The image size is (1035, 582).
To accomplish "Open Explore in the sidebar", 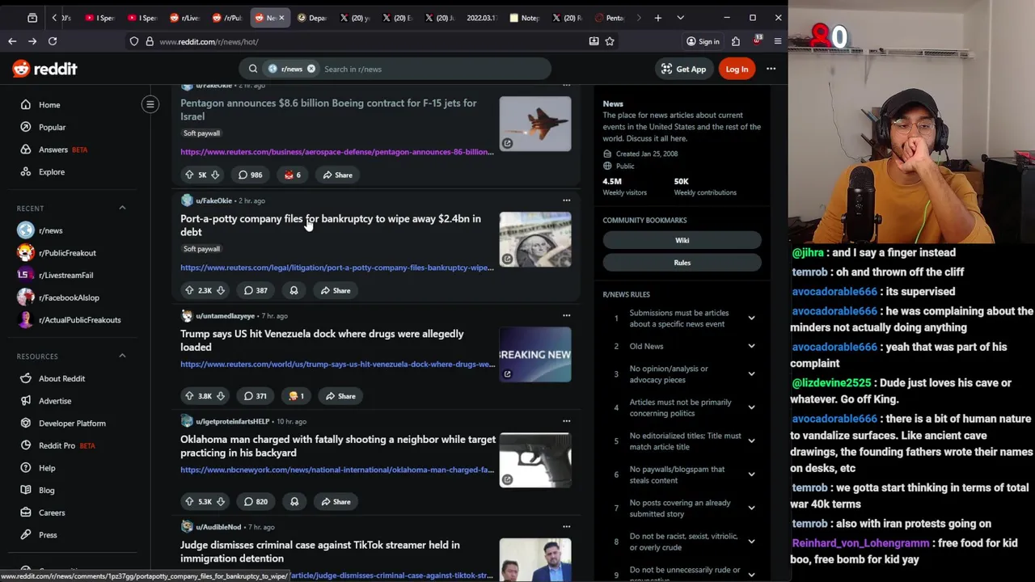I will (x=52, y=172).
